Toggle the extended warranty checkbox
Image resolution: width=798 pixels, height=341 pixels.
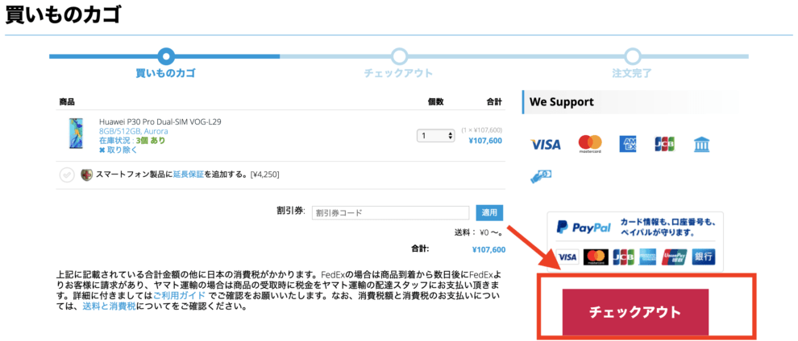point(67,174)
